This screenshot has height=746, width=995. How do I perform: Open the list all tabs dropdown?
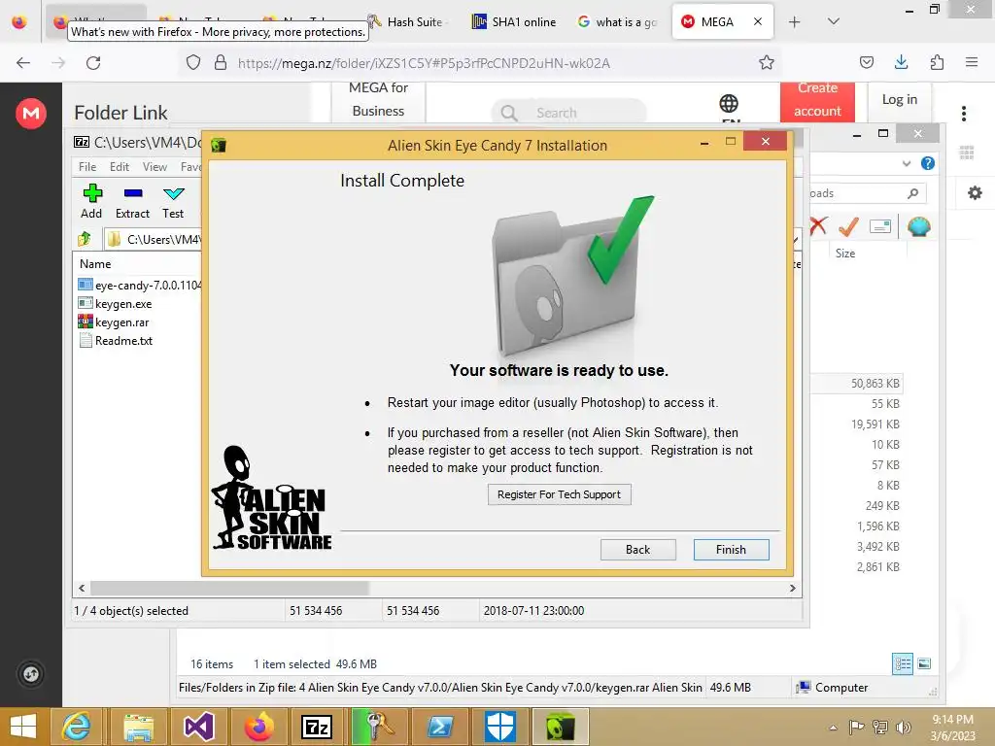834,21
